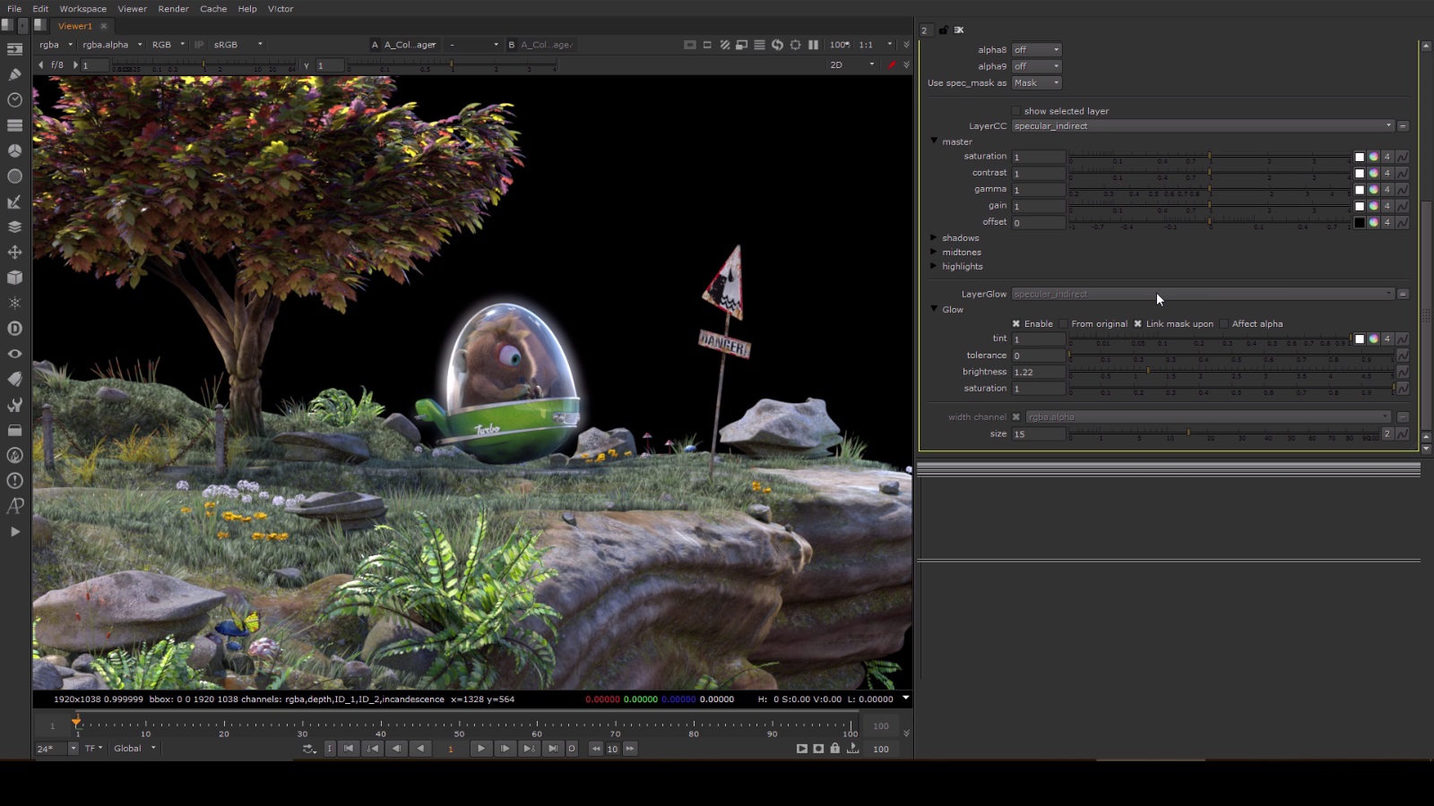1434x806 pixels.
Task: Click the Deep nodes D icon
Action: coord(14,329)
